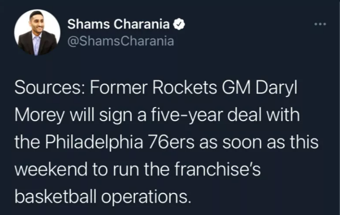Click the Shams Charania display name

[x=118, y=24]
